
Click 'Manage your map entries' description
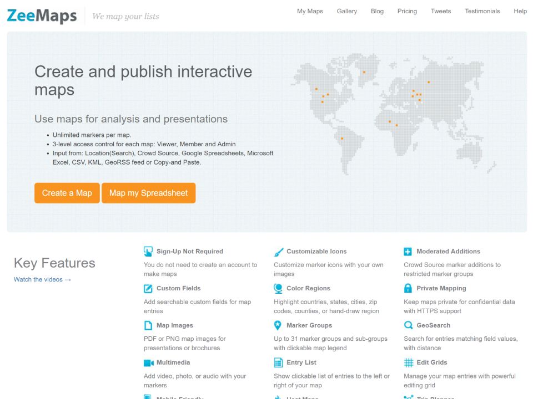460,381
